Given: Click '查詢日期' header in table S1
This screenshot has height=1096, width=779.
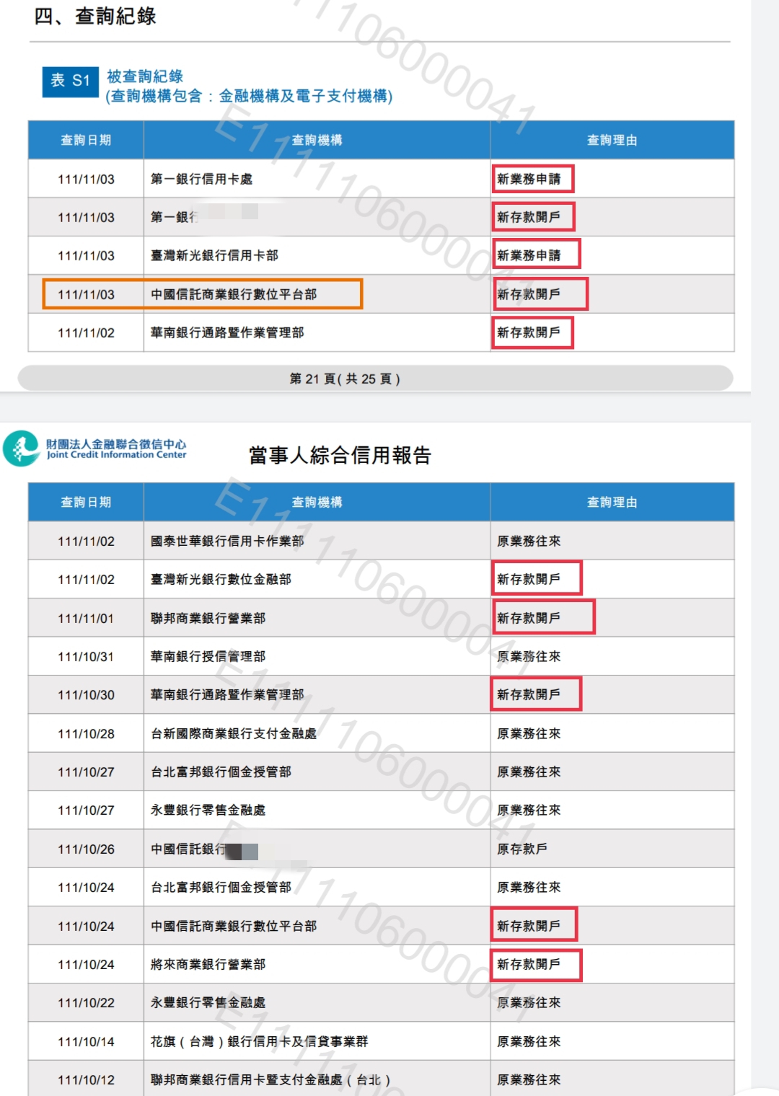Looking at the screenshot, I should [x=86, y=140].
